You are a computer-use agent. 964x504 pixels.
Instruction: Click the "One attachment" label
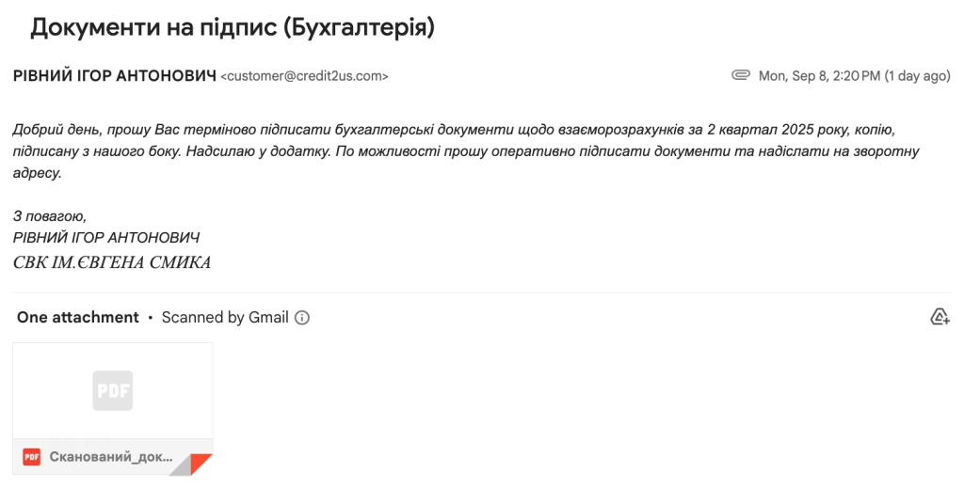(x=78, y=318)
